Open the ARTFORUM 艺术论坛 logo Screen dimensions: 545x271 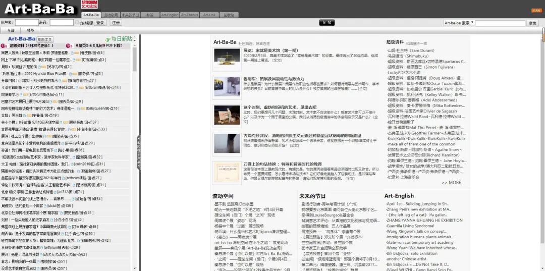[89, 5]
